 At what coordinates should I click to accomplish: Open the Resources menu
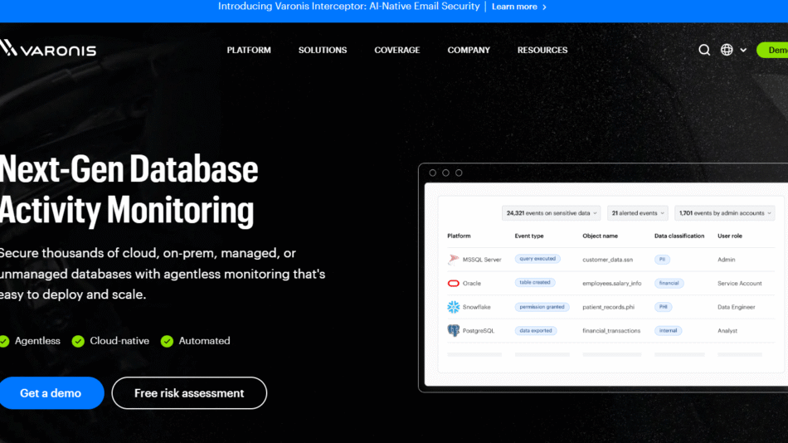542,50
